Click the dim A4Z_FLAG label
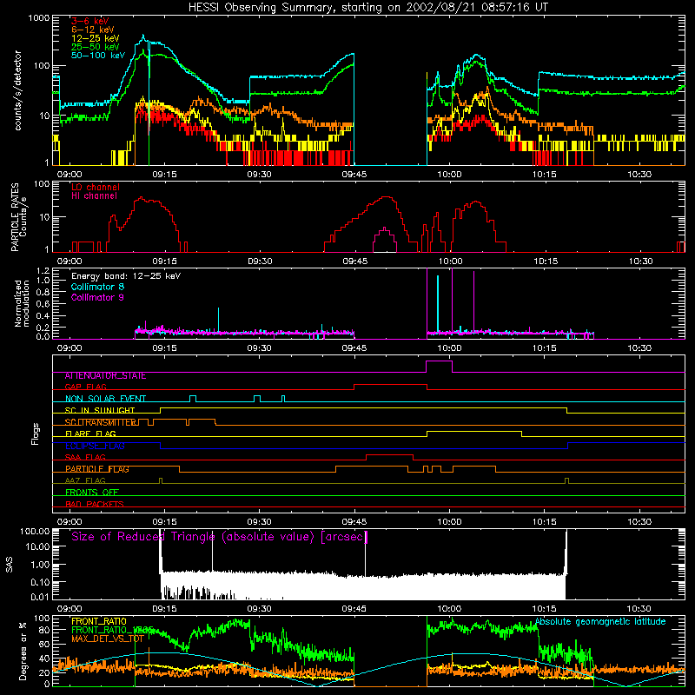This screenshot has height=695, width=695. (x=85, y=480)
